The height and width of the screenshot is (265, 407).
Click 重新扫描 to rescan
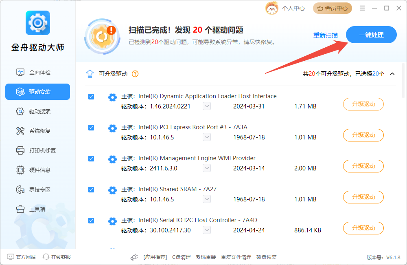pos(326,35)
